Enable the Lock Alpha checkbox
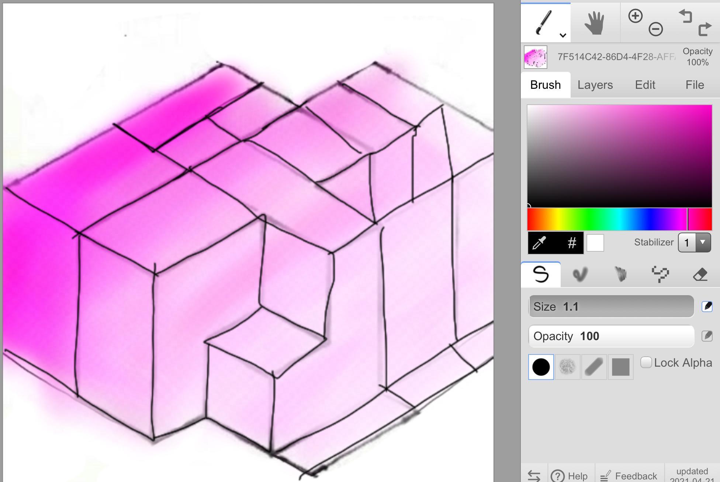Image resolution: width=720 pixels, height=482 pixels. click(x=646, y=363)
